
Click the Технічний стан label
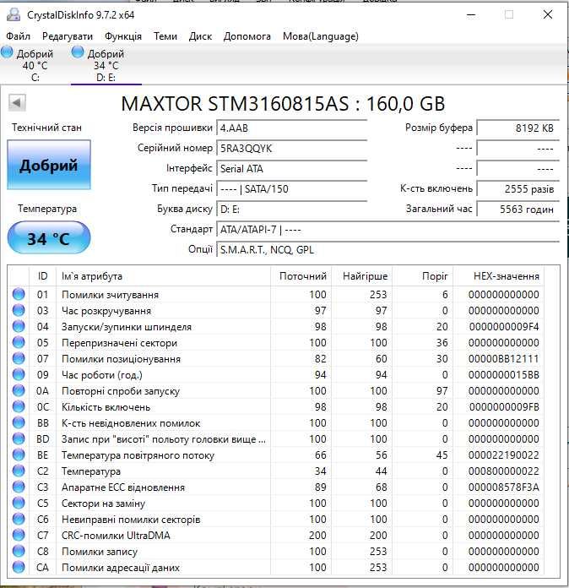pos(47,128)
